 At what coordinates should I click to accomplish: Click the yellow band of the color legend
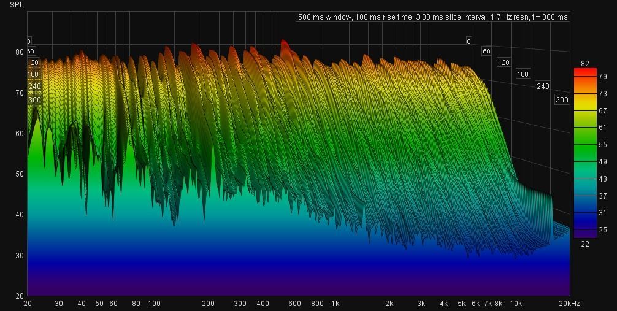click(x=584, y=103)
